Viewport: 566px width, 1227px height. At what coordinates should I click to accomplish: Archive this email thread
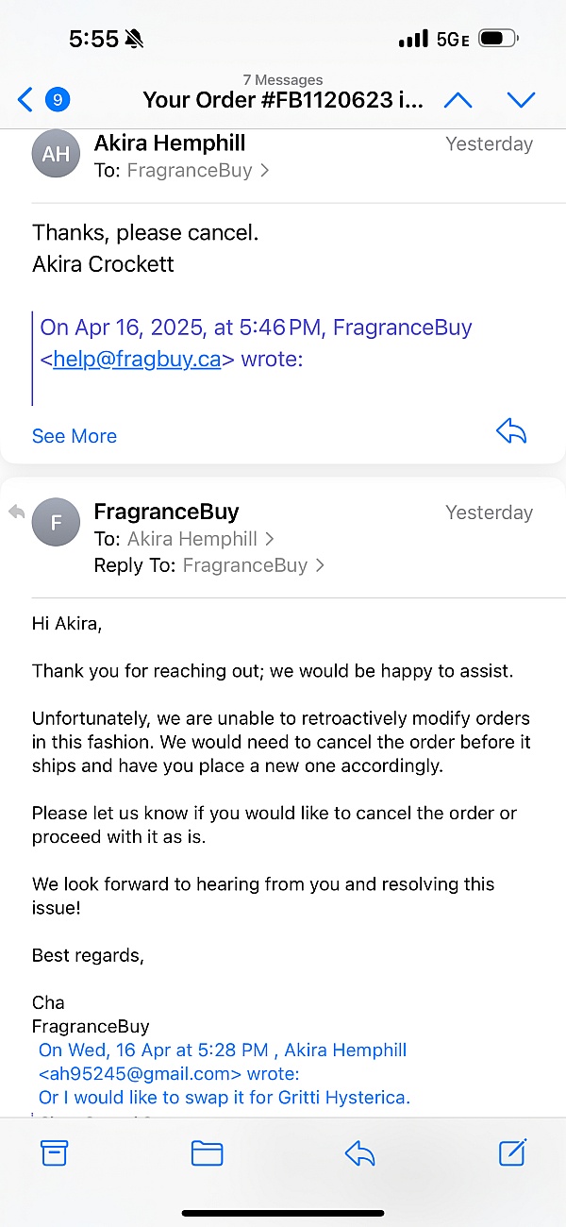click(x=54, y=1152)
